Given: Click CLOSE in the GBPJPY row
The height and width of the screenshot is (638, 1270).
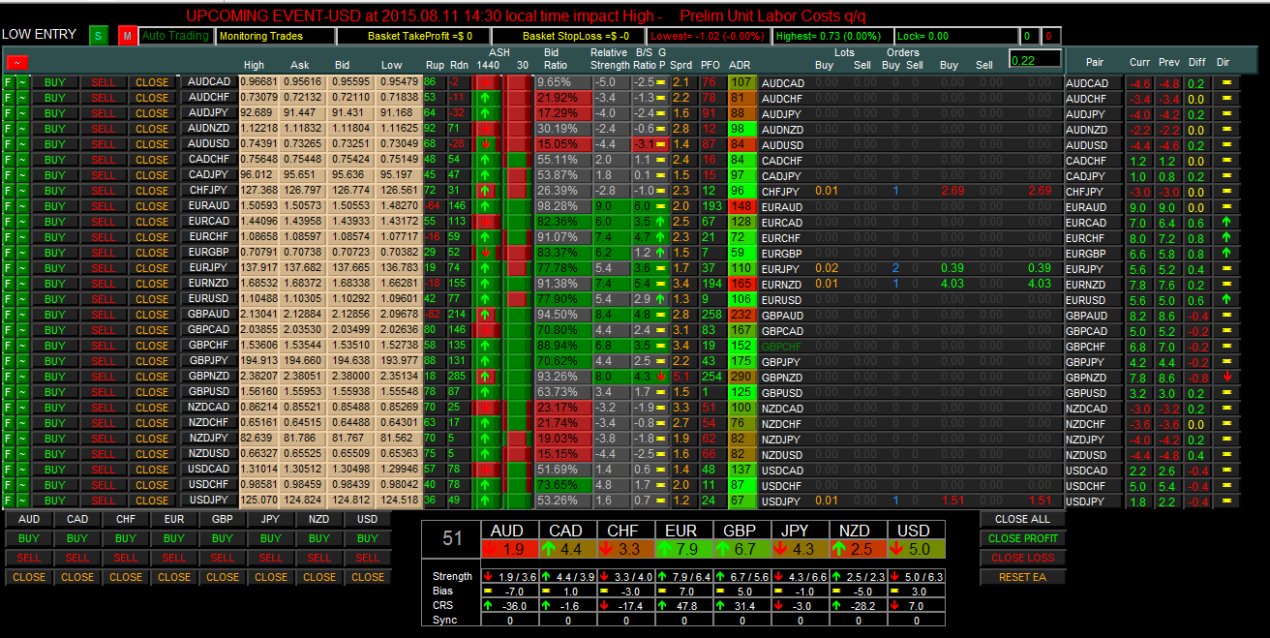Looking at the screenshot, I should coord(152,361).
